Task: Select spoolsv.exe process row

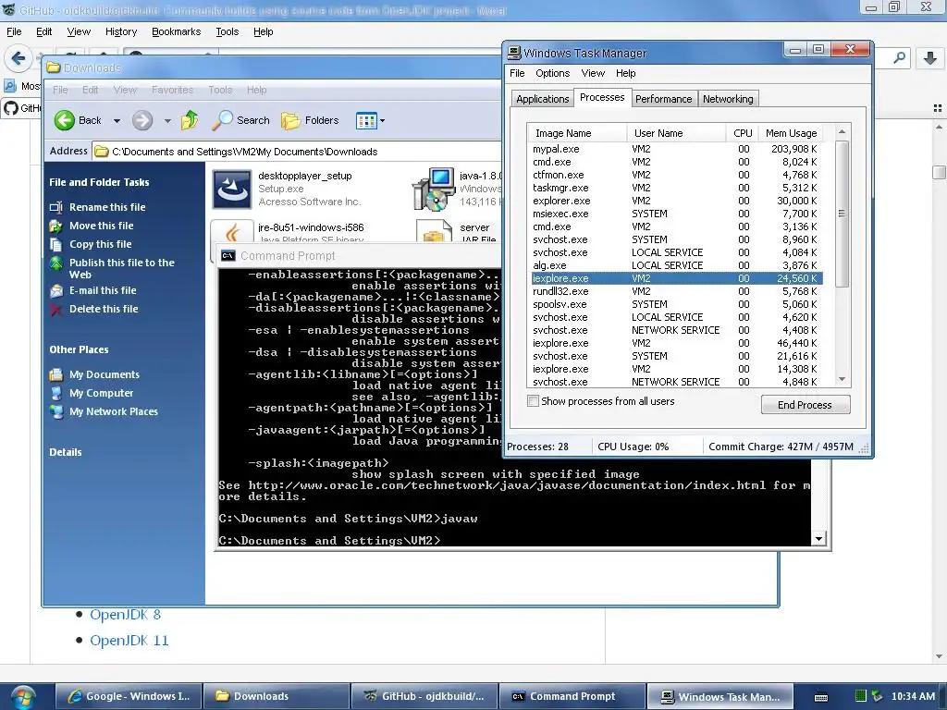Action: pyautogui.click(x=675, y=304)
